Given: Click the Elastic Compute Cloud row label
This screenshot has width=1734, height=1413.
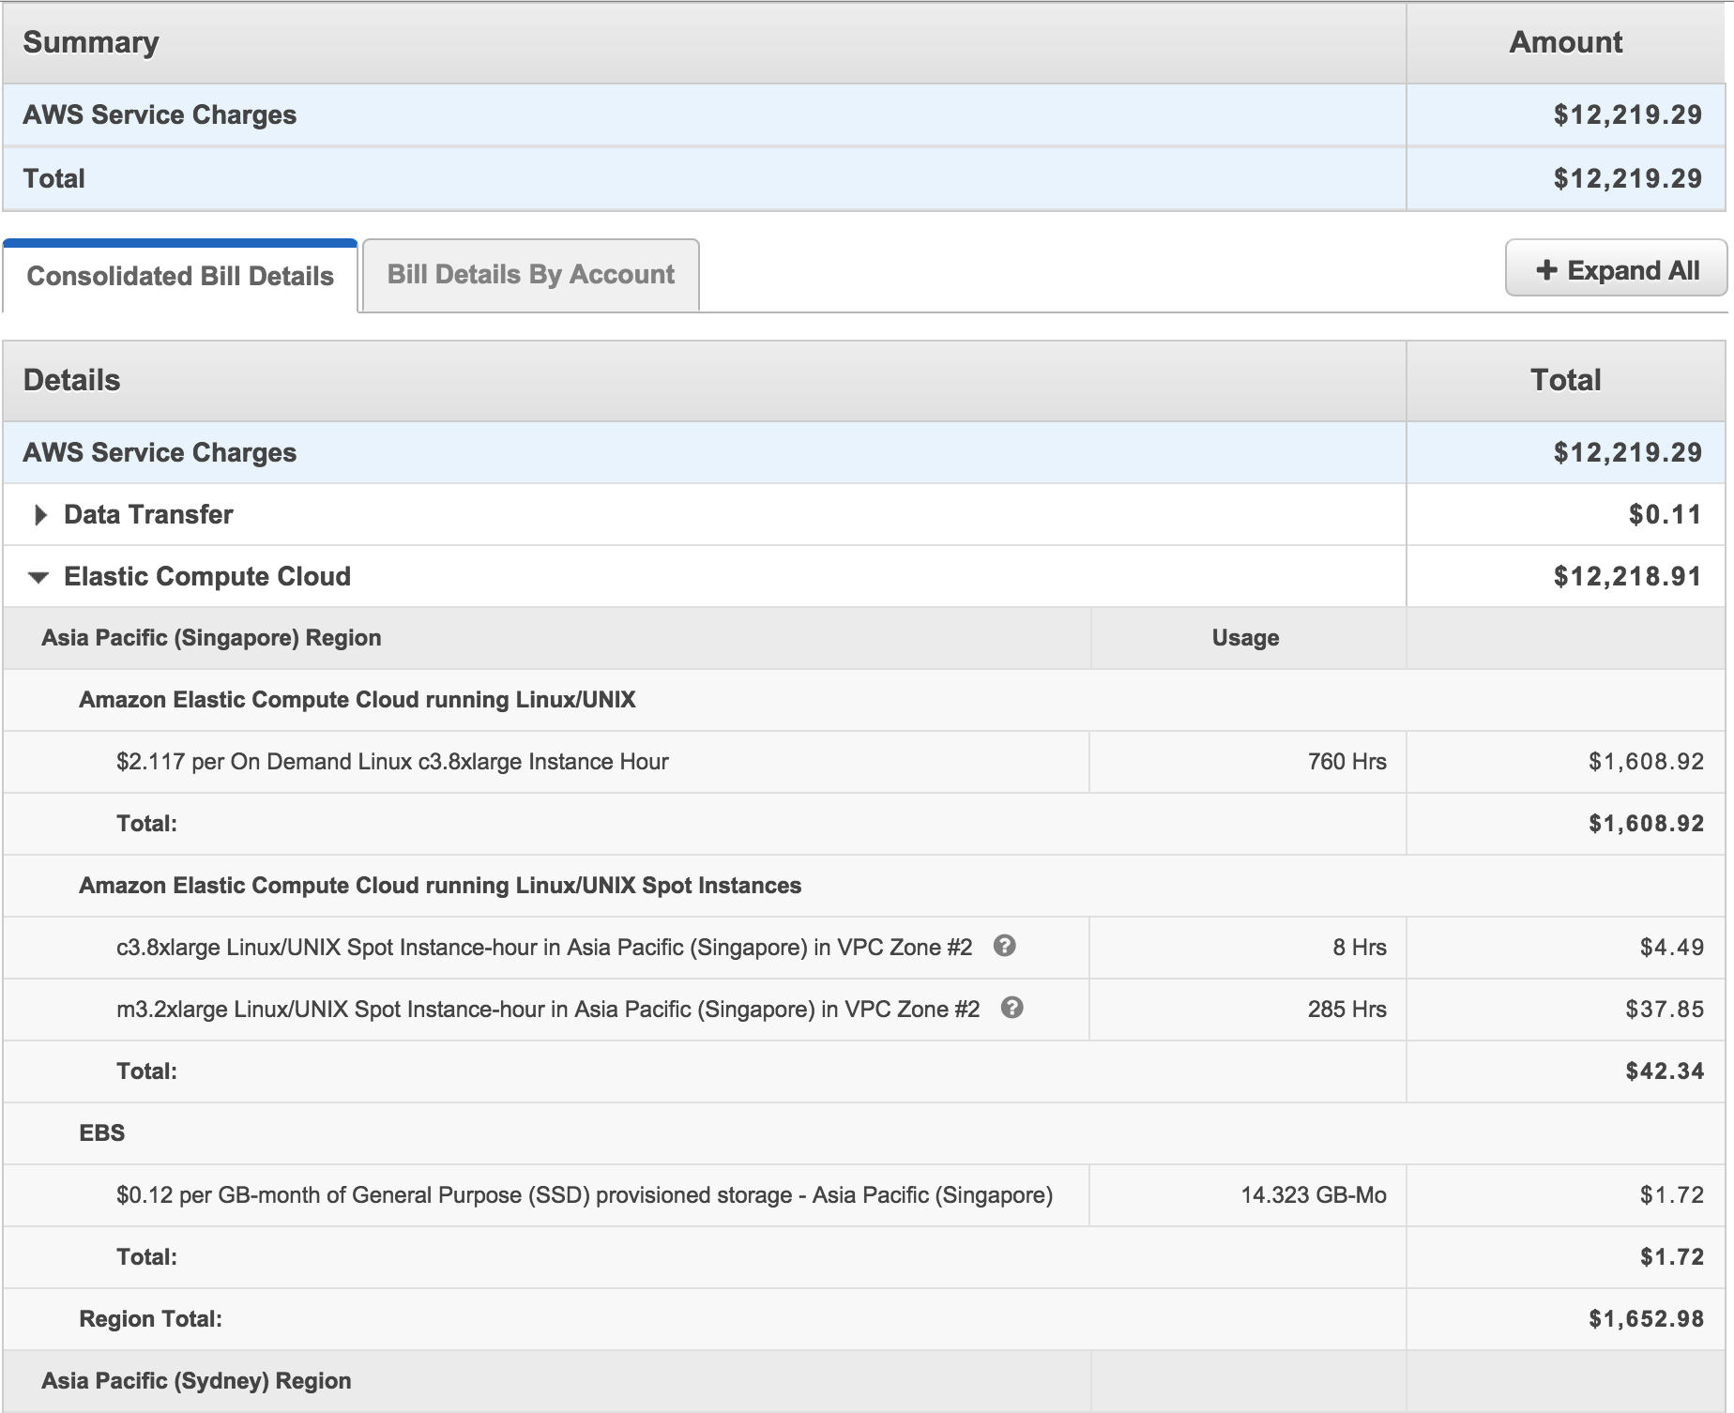Looking at the screenshot, I should click(x=207, y=576).
